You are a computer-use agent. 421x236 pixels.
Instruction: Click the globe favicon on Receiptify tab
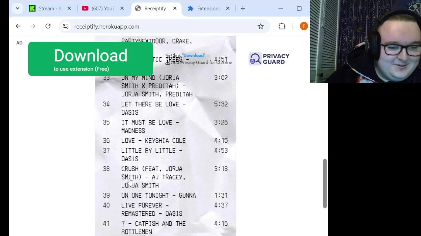(x=138, y=9)
